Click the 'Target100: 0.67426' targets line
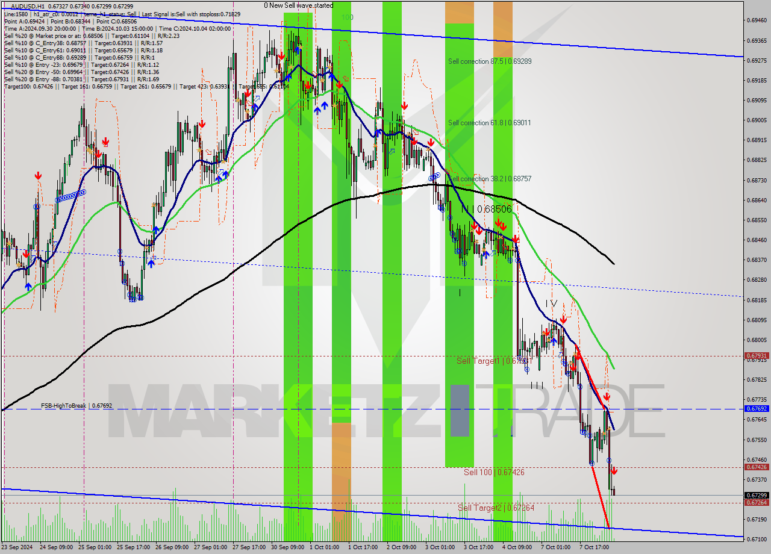 click(x=146, y=87)
